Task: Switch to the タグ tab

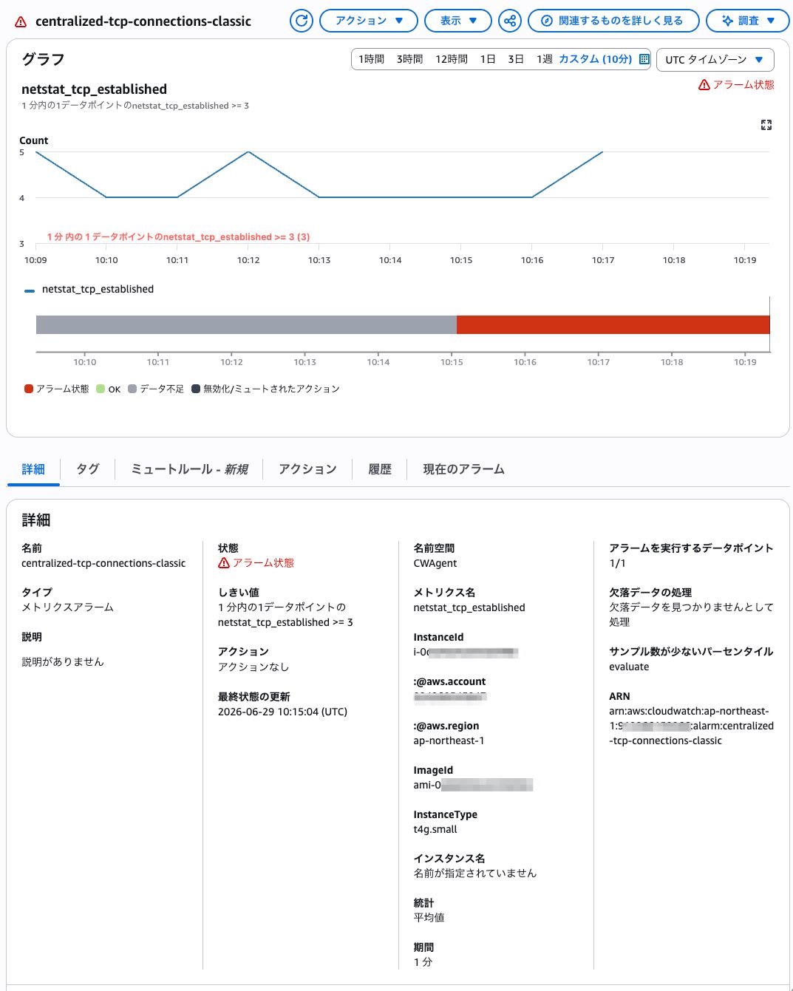Action: coord(88,469)
